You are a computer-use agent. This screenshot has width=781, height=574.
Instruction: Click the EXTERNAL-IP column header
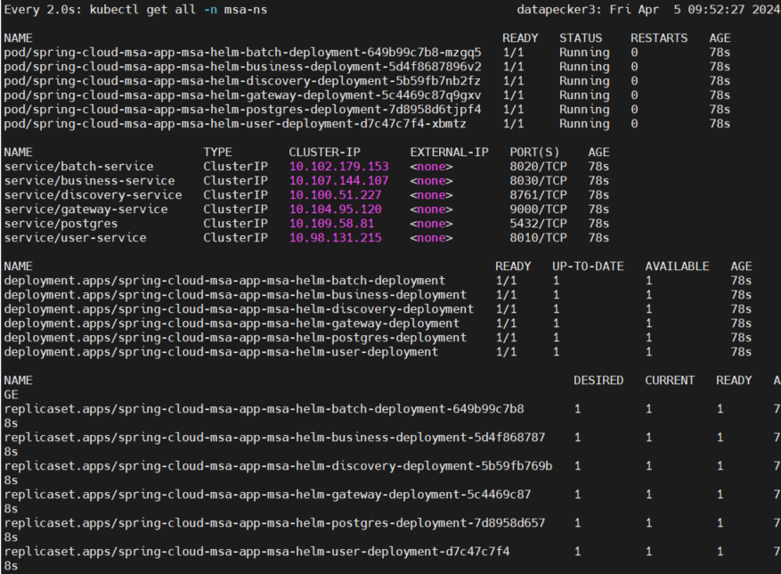coord(449,152)
